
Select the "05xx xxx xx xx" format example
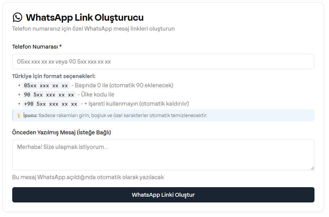coord(46,85)
